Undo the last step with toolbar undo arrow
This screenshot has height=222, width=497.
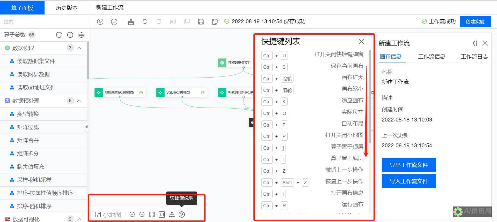point(145,21)
